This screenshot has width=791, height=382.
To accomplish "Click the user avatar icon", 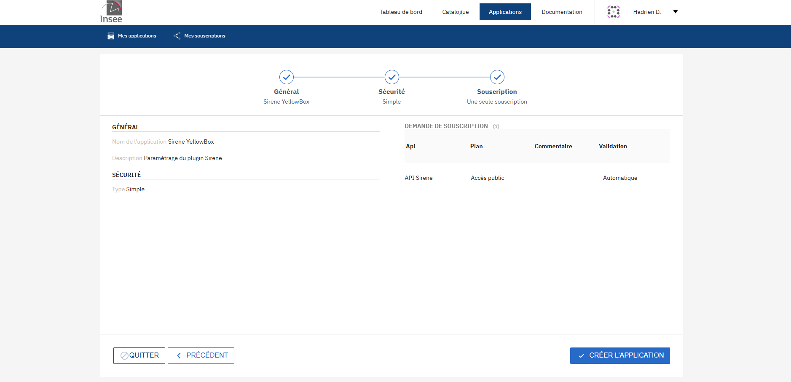I will tap(613, 12).
